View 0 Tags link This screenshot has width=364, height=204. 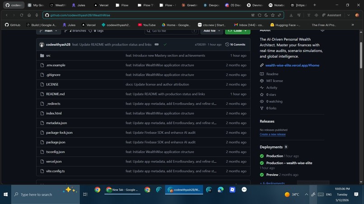click(x=96, y=31)
